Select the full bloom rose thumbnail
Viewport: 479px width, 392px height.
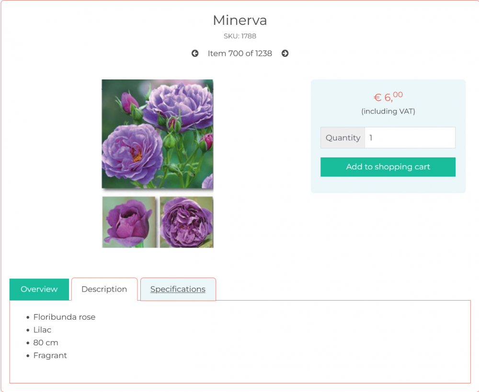click(x=186, y=222)
